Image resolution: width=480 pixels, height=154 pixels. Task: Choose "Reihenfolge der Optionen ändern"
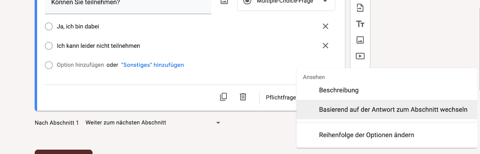click(x=366, y=135)
